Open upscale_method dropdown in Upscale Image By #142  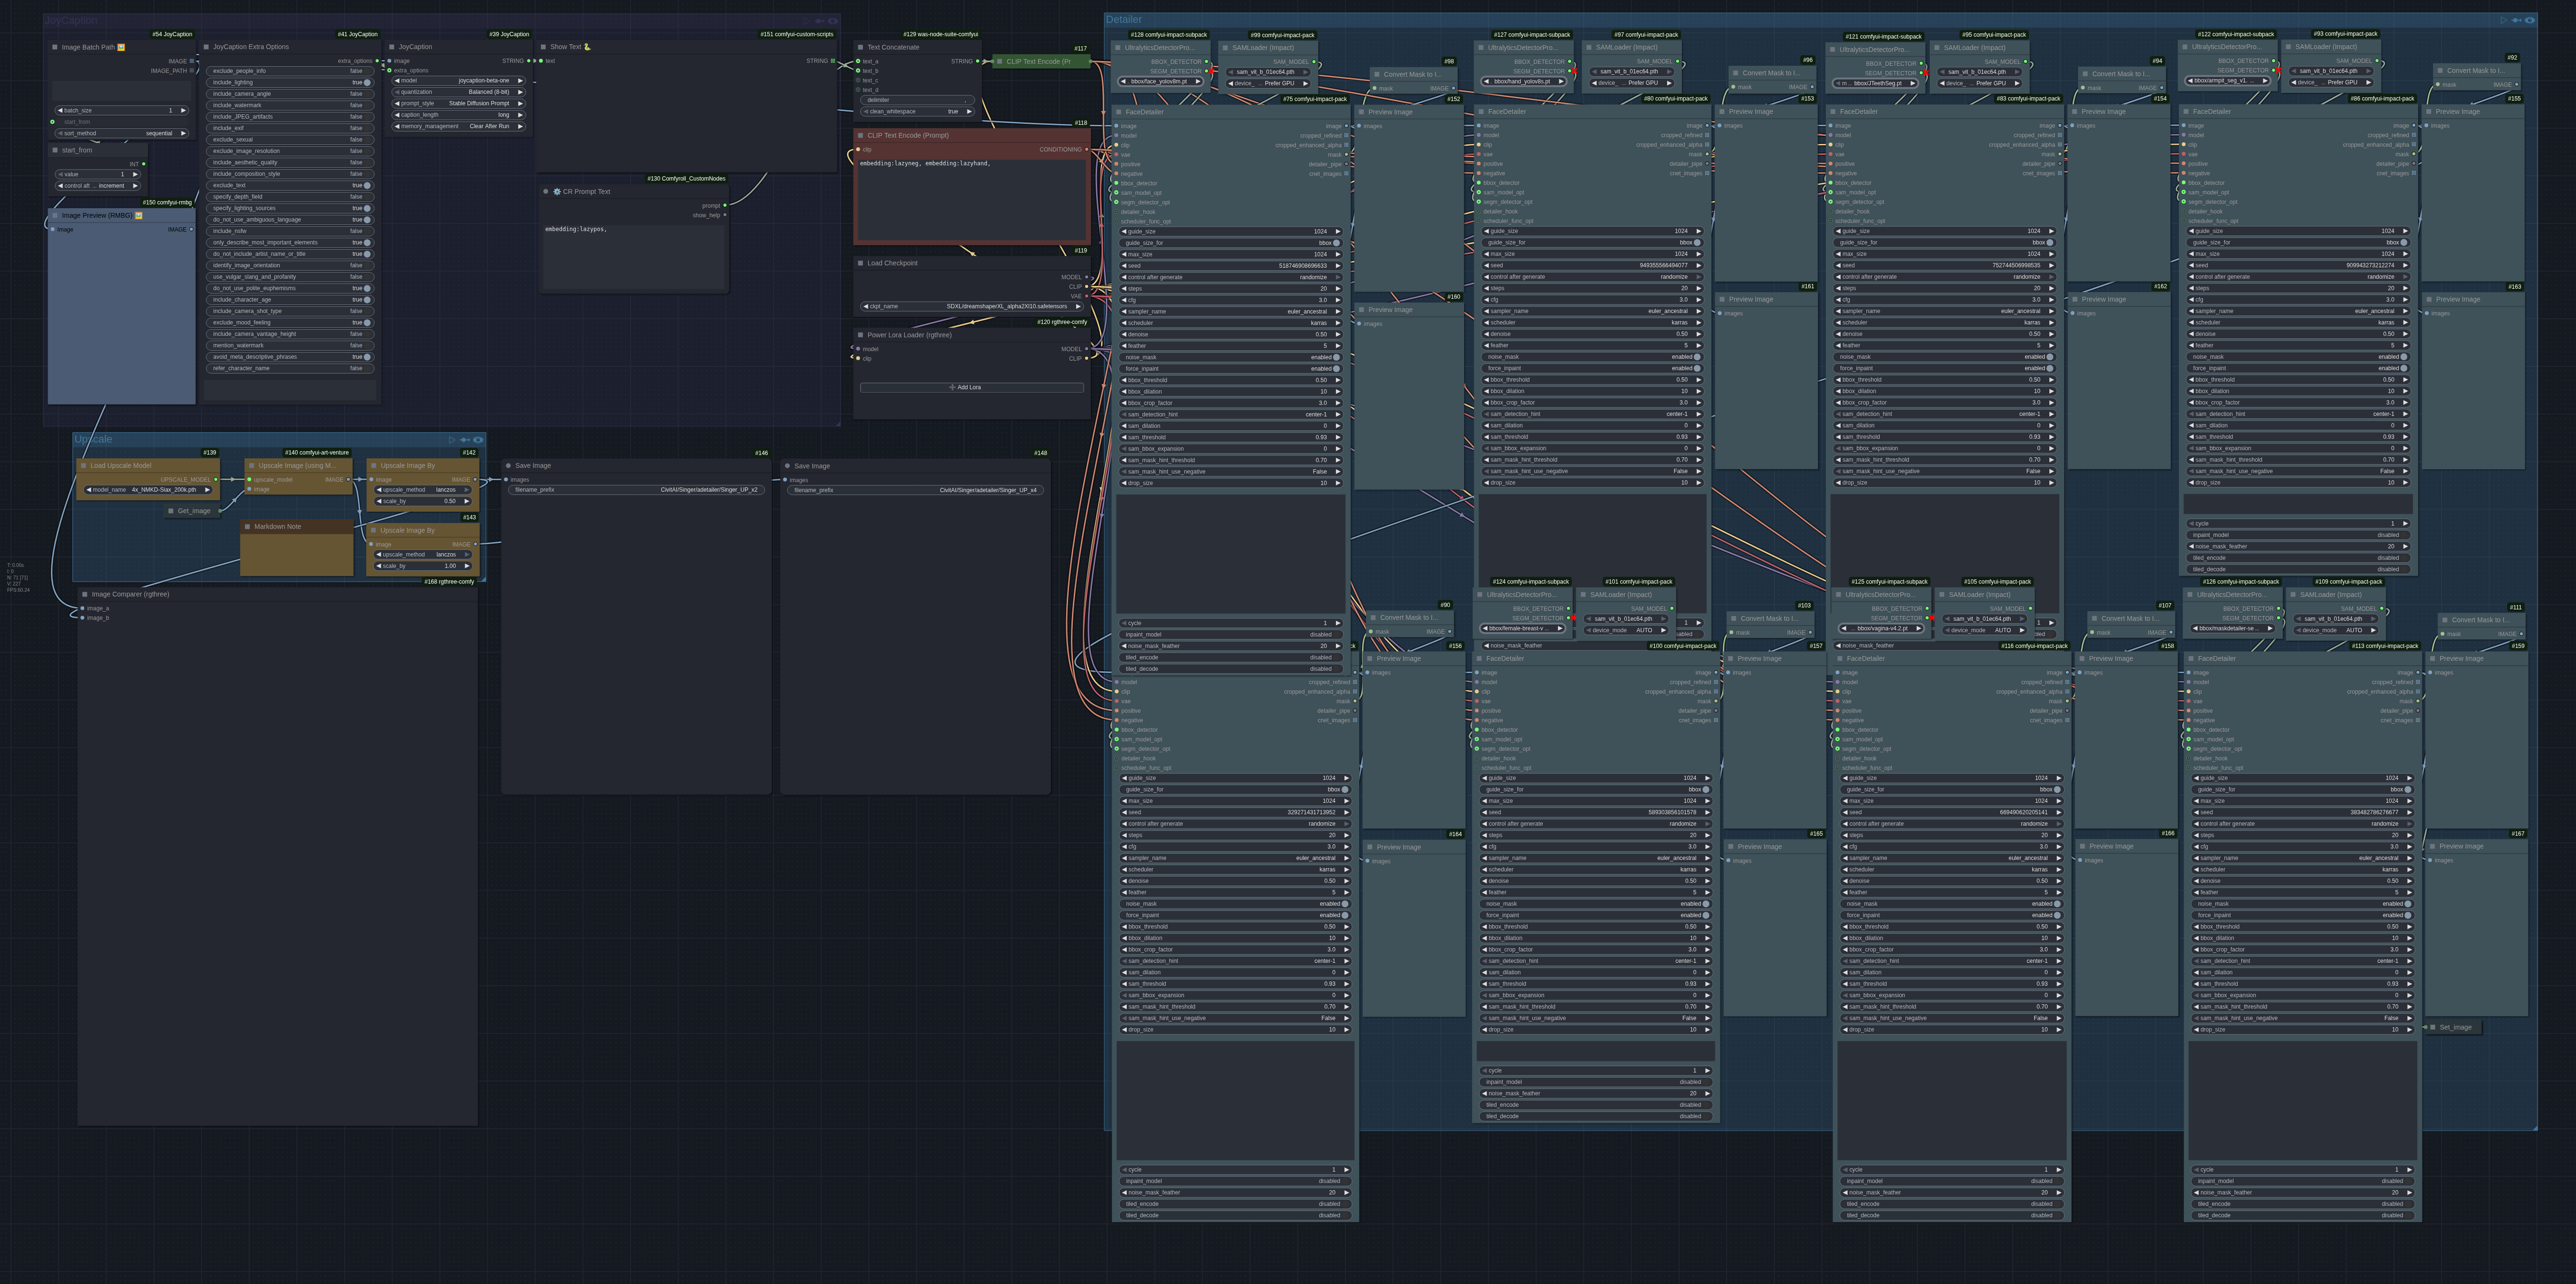point(424,490)
